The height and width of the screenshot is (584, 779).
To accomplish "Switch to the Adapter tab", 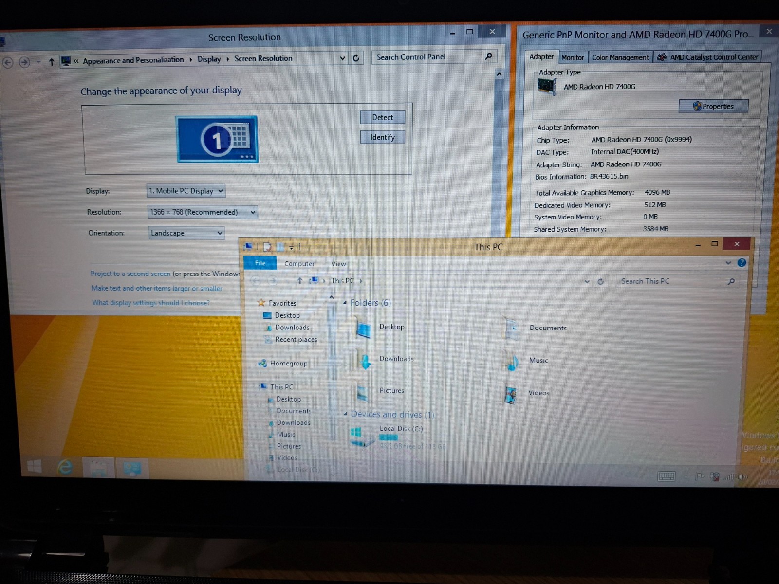I will (541, 57).
